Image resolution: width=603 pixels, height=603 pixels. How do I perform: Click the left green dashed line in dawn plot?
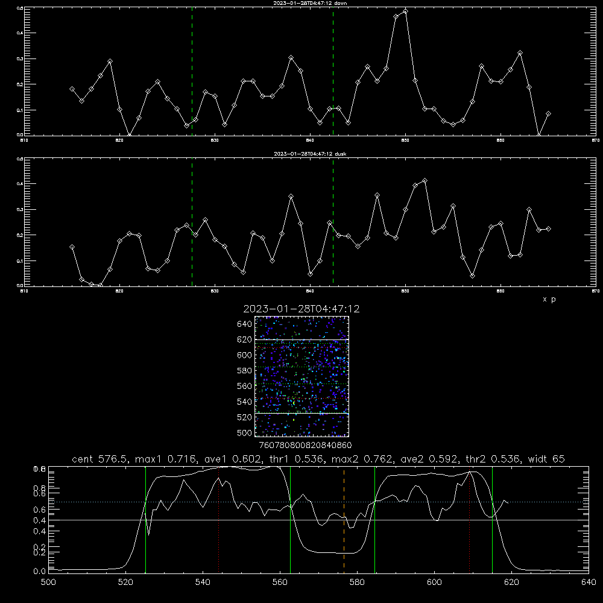[192, 71]
